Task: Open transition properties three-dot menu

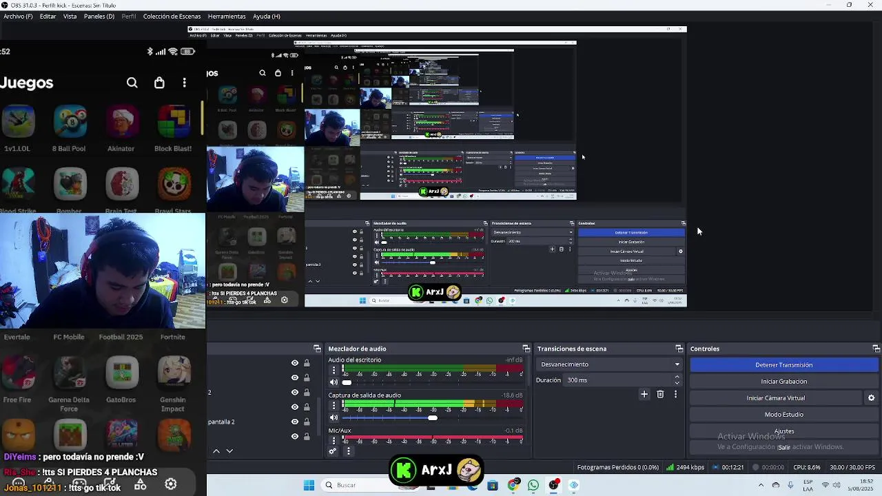Action: pos(675,394)
